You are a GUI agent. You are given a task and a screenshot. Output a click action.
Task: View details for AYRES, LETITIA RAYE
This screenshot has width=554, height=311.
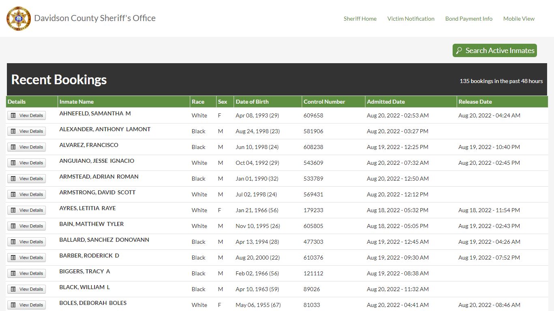pos(27,210)
